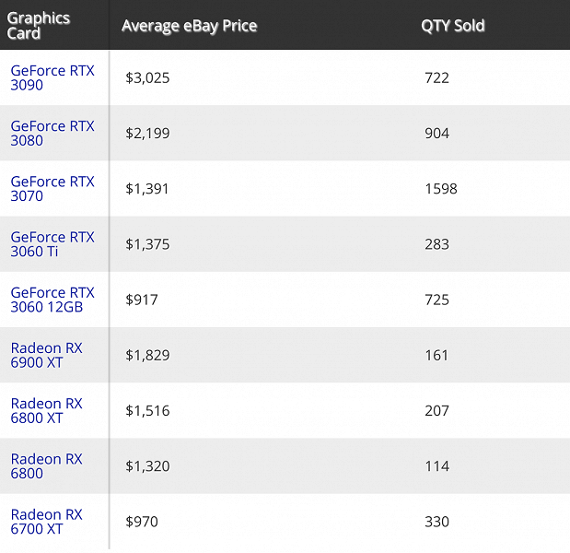Click the QTY Sold column header
The height and width of the screenshot is (553, 570).
click(452, 25)
